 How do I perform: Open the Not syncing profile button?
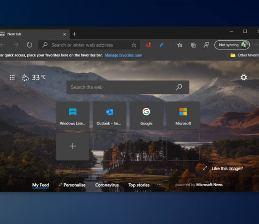point(232,45)
